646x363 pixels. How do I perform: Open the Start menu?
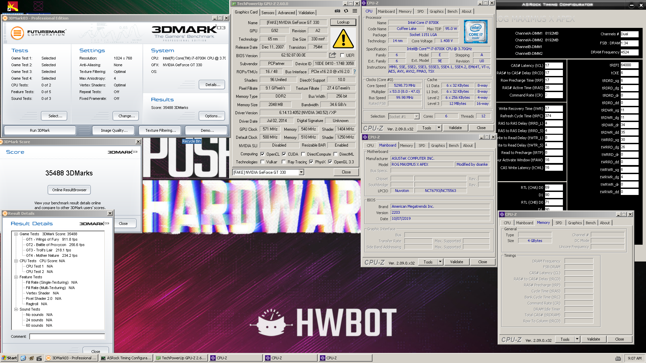tap(9, 358)
